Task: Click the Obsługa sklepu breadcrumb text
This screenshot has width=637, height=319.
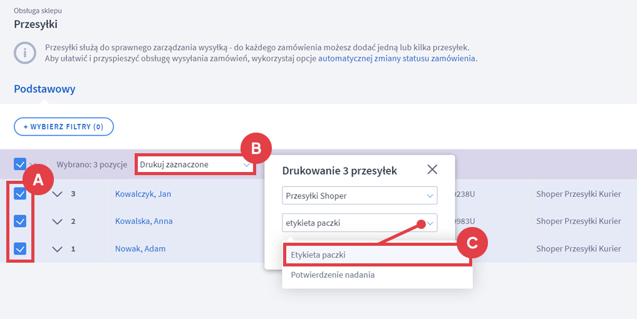Action: coord(38,11)
